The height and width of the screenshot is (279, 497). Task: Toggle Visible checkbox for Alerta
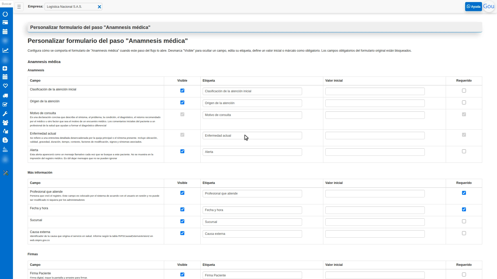click(182, 151)
